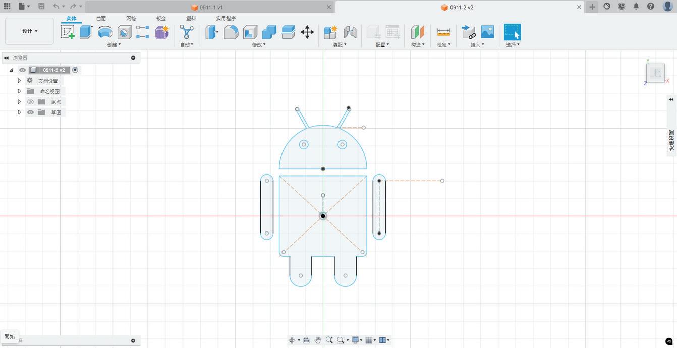This screenshot has height=348, width=677.
Task: Create a New Component
Action: 330,32
